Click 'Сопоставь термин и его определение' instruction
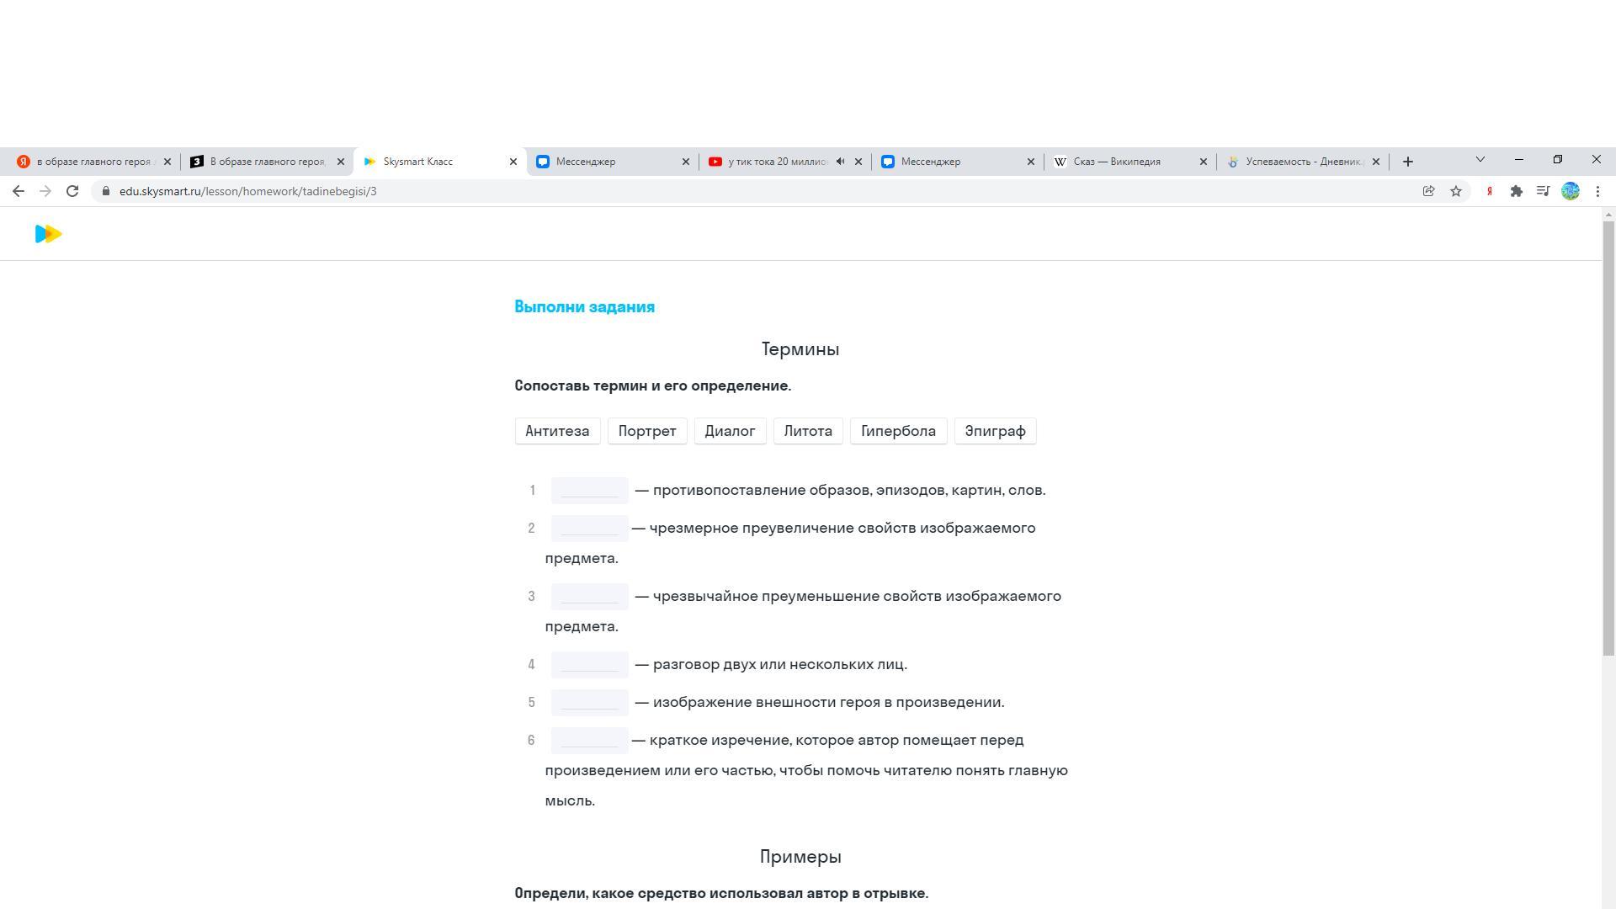Screen dimensions: 1621x909 (652, 385)
